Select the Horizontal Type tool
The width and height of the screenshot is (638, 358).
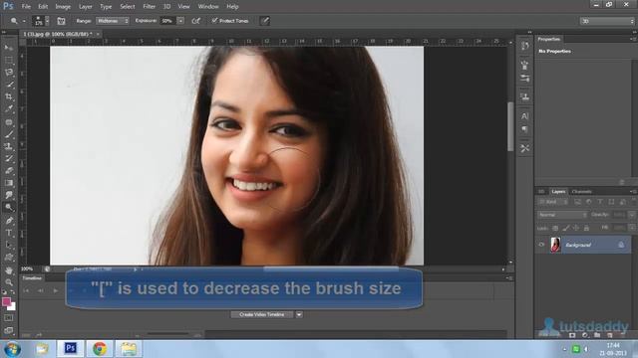pyautogui.click(x=9, y=233)
